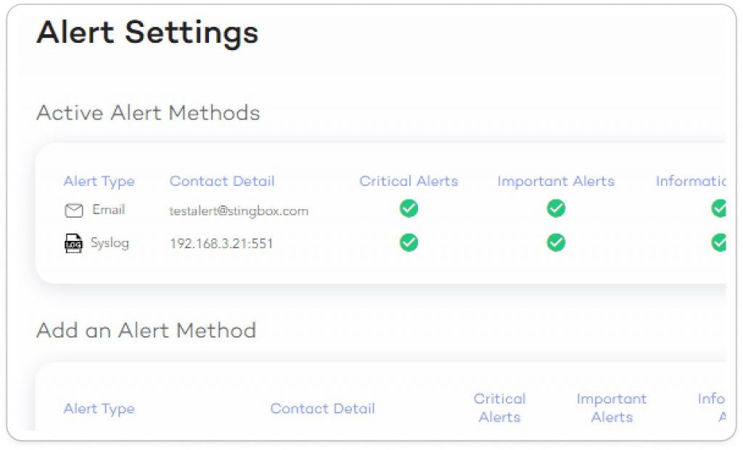Toggle Important Alerts checkmark for Email
Viewport: 743px width, 450px height.
click(x=556, y=208)
